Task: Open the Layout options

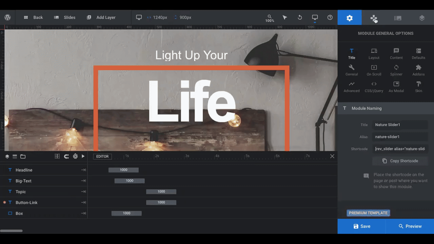Action: pyautogui.click(x=374, y=54)
